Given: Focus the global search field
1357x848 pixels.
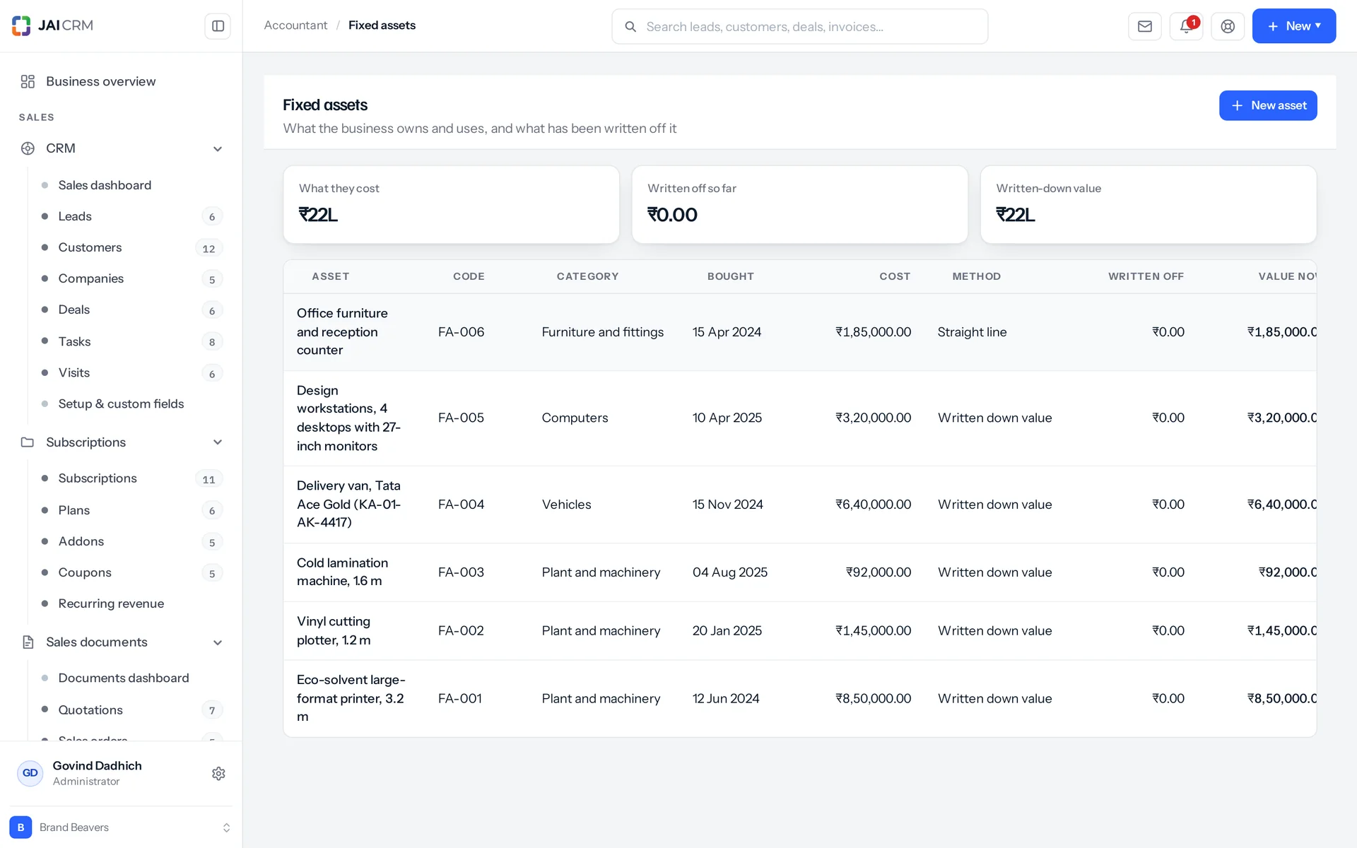Looking at the screenshot, I should (x=799, y=27).
